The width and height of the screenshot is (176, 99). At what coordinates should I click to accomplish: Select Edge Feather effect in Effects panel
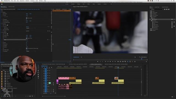[156, 25]
